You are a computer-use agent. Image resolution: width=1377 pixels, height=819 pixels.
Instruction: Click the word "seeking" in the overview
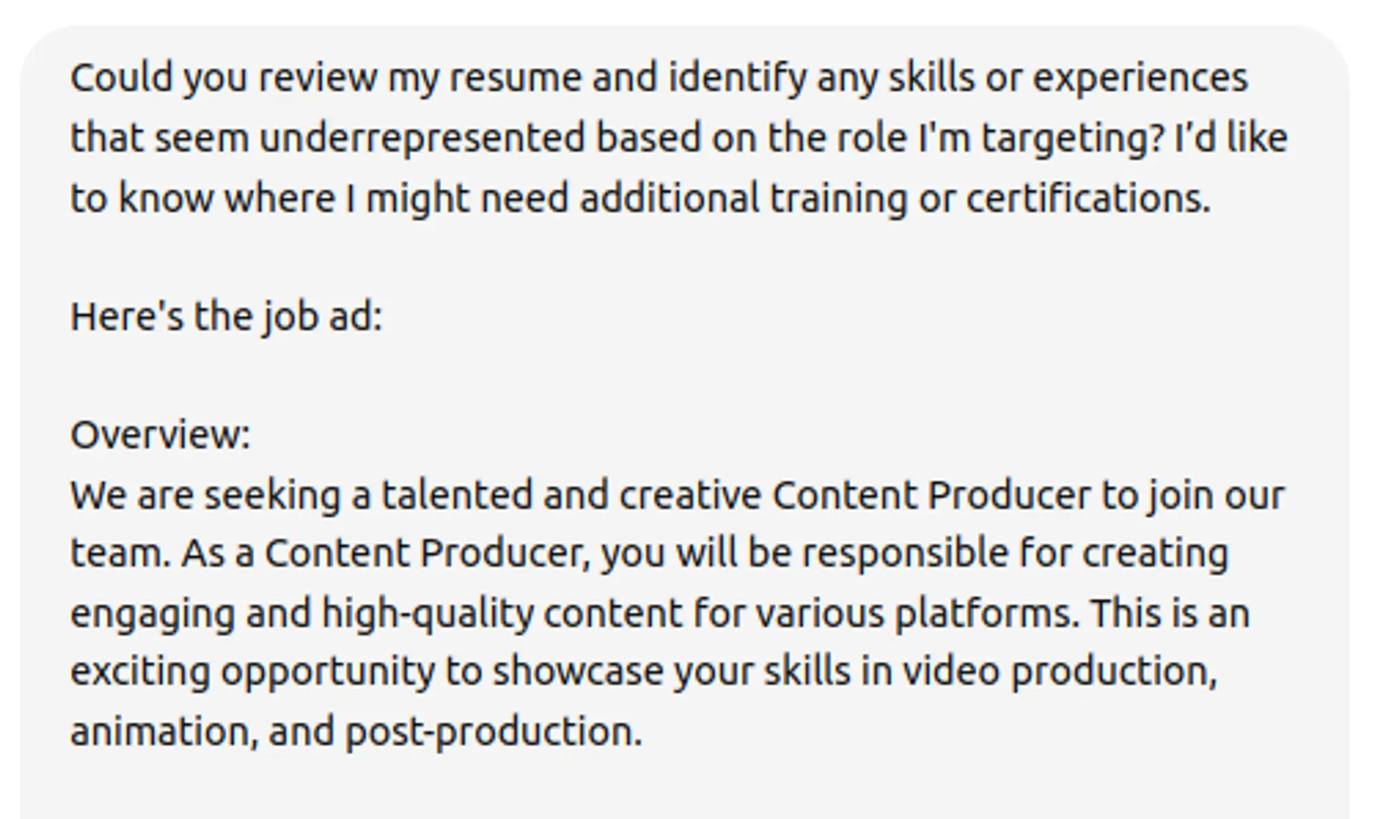(x=272, y=495)
